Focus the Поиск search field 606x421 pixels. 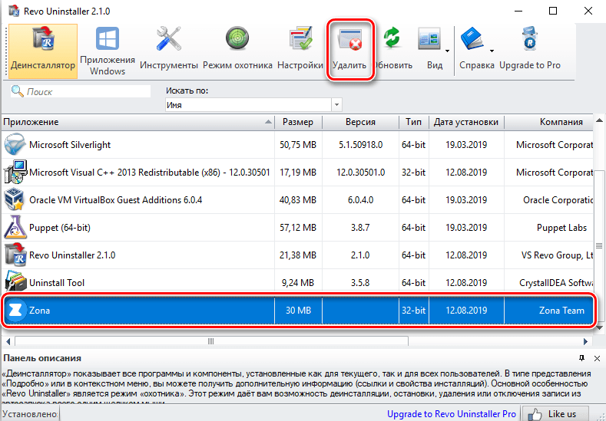[x=81, y=91]
